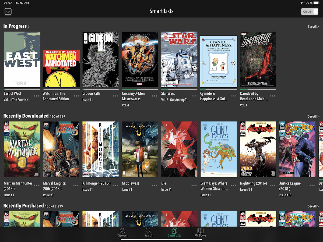Tap the Giant Days title link
Image resolution: width=323 pixels, height=242 pixels.
click(214, 186)
